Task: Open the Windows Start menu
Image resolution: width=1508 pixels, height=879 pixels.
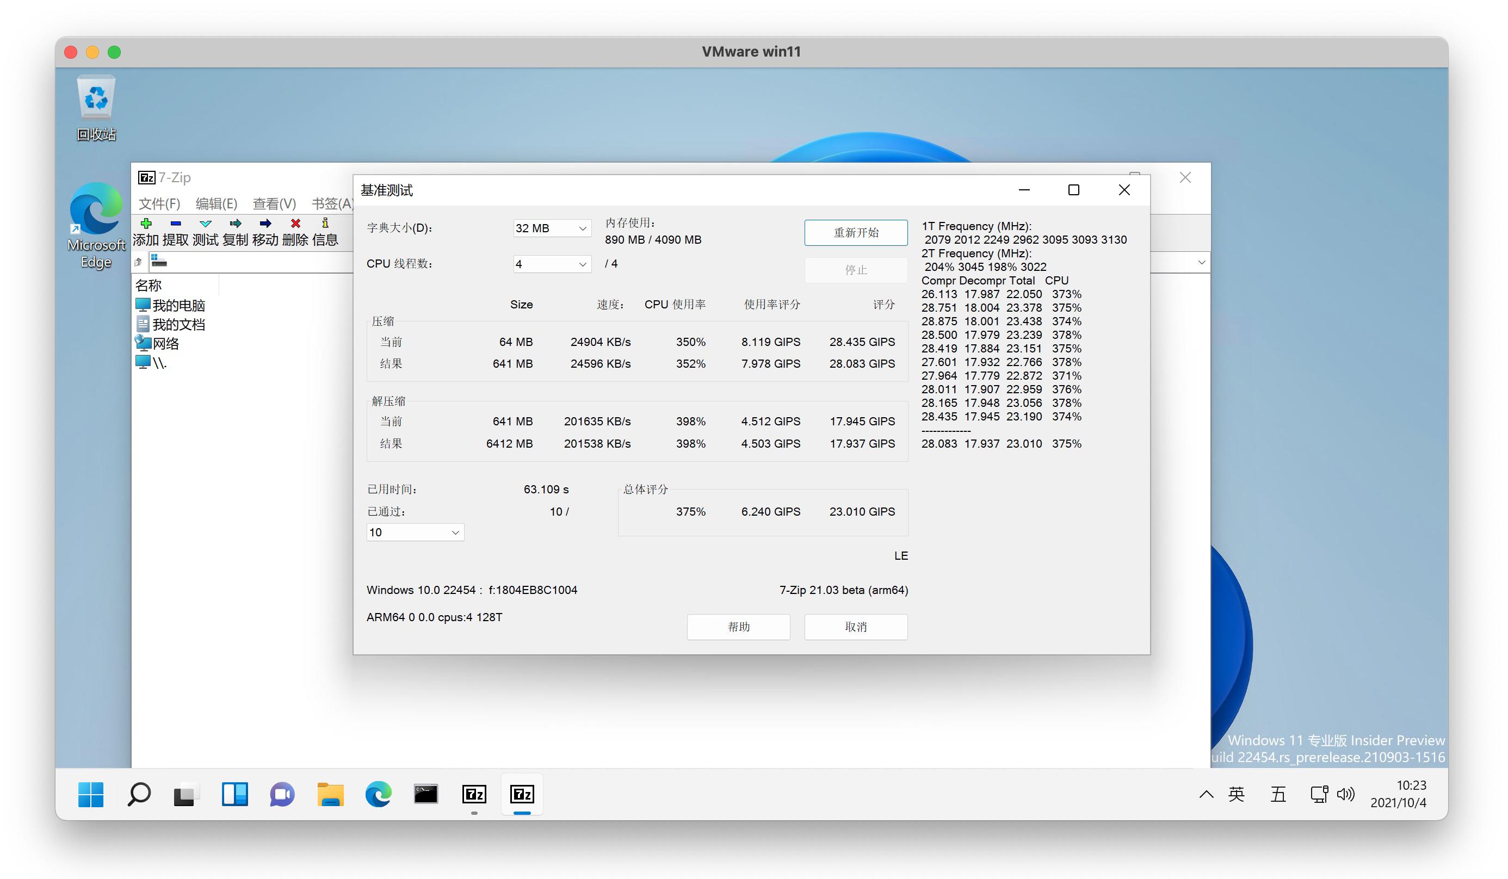Action: (91, 795)
